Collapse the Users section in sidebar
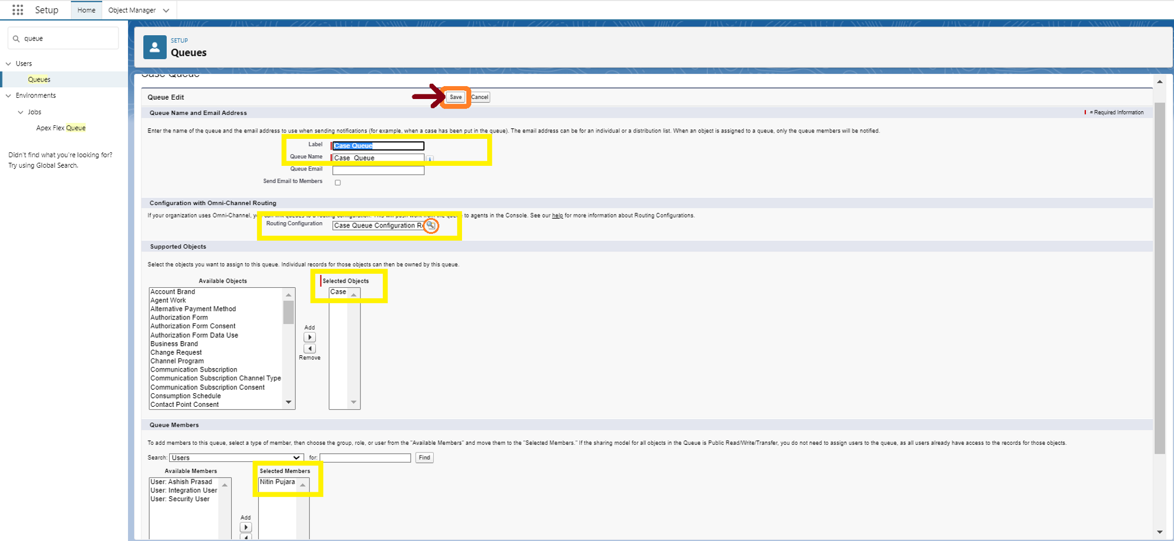Viewport: 1174px width, 541px height. tap(8, 63)
